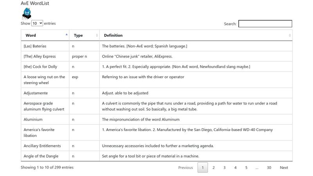Go to page 2 of the wordlist
Screen dimensions: 313x176
[x=214, y=168]
